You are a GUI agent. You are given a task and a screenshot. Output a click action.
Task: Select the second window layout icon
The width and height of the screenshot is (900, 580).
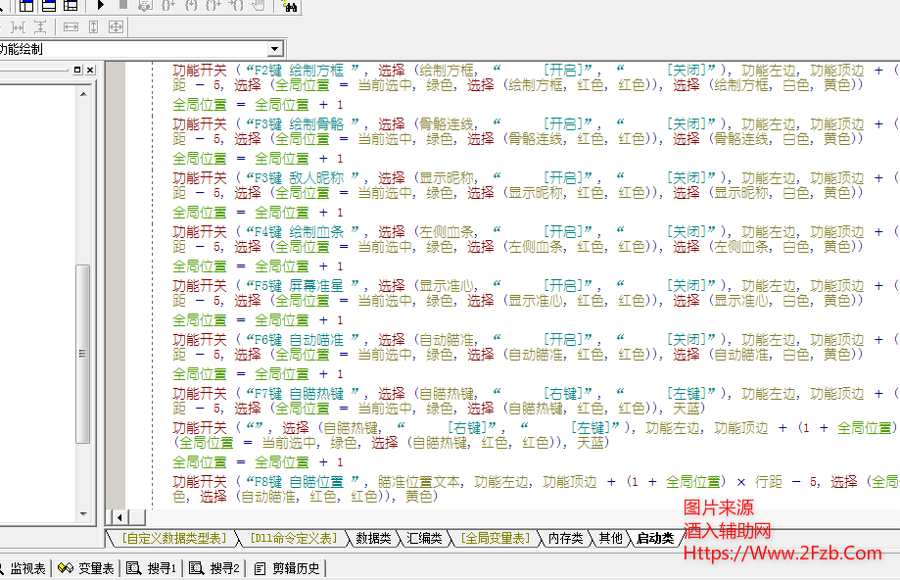pos(48,6)
